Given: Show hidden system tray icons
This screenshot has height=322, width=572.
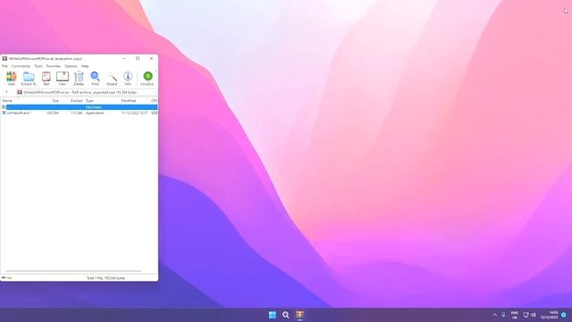Looking at the screenshot, I should [x=495, y=315].
